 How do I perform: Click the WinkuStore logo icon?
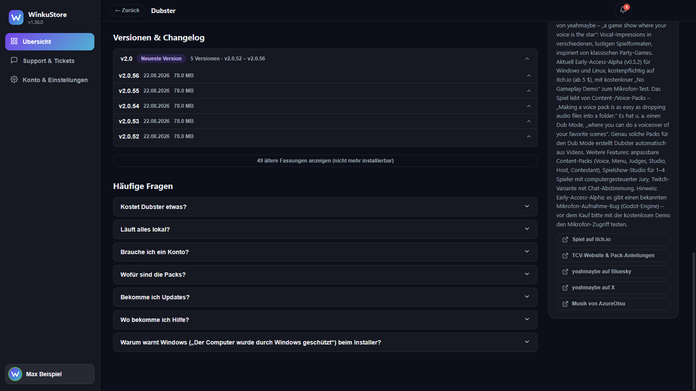(x=16, y=17)
